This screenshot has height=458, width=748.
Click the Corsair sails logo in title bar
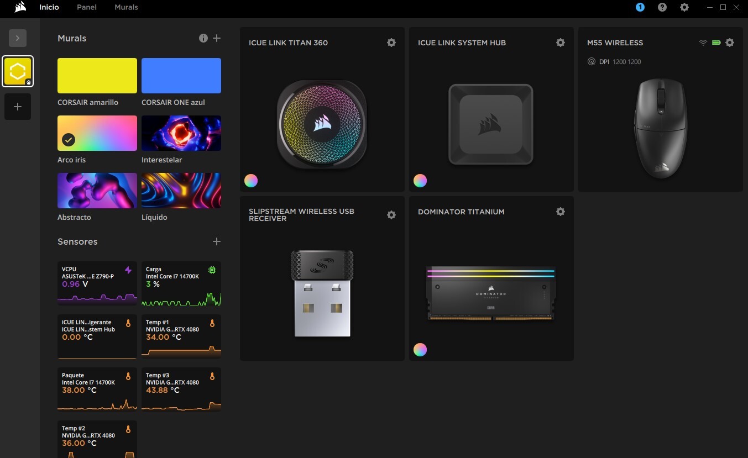(x=20, y=7)
